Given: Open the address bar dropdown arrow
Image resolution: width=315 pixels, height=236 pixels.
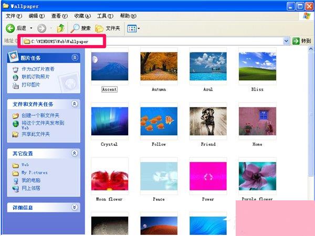Looking at the screenshot, I should pos(286,41).
